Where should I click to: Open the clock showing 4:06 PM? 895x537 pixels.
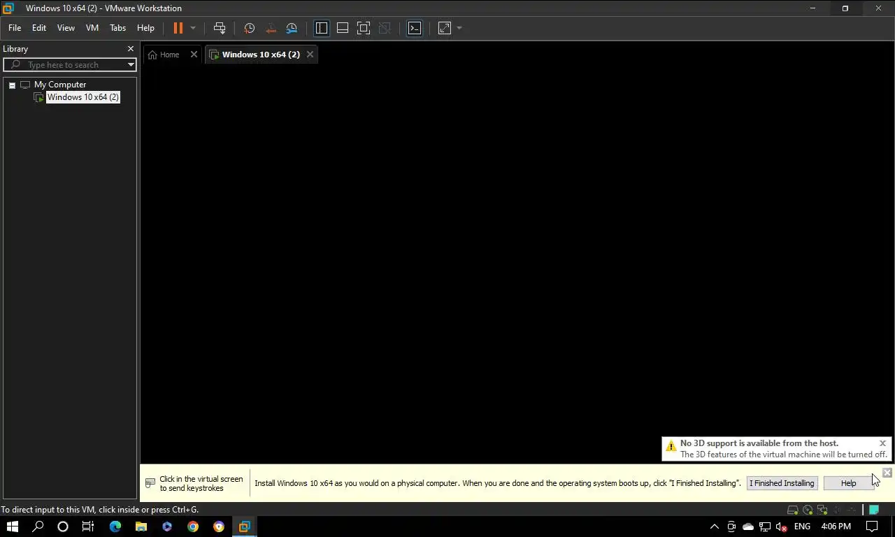(836, 527)
